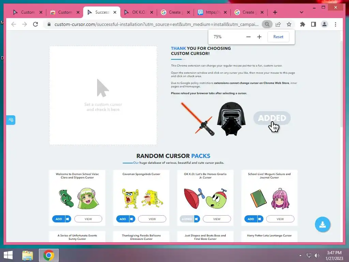Open a new browser tab
The height and width of the screenshot is (262, 349).
pyautogui.click(x=275, y=12)
